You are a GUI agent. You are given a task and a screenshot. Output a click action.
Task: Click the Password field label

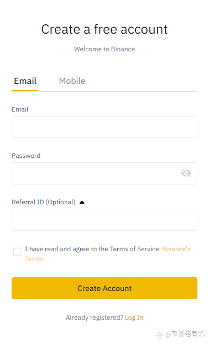pyautogui.click(x=26, y=156)
